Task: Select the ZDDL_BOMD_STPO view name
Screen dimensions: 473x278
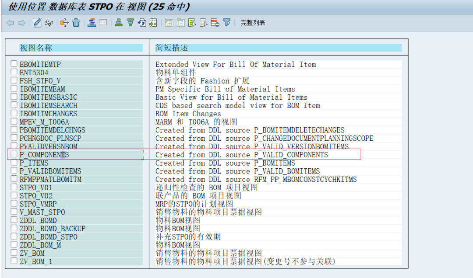Action: coord(49,237)
